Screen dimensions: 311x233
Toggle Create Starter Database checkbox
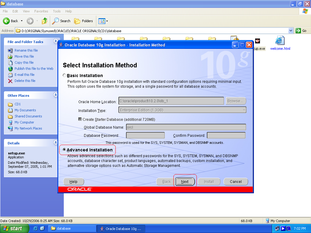pyautogui.click(x=80, y=120)
